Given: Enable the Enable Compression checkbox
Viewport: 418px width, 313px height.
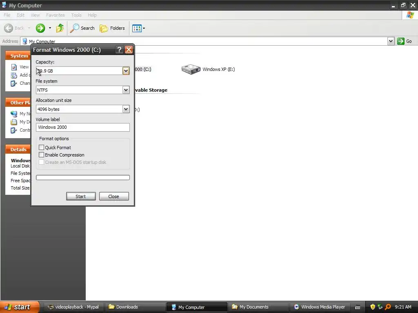Looking at the screenshot, I should pyautogui.click(x=41, y=155).
